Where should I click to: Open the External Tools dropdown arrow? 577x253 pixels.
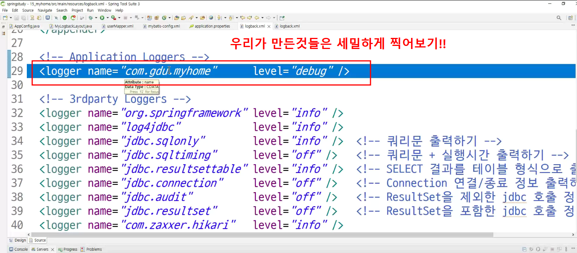coord(119,18)
